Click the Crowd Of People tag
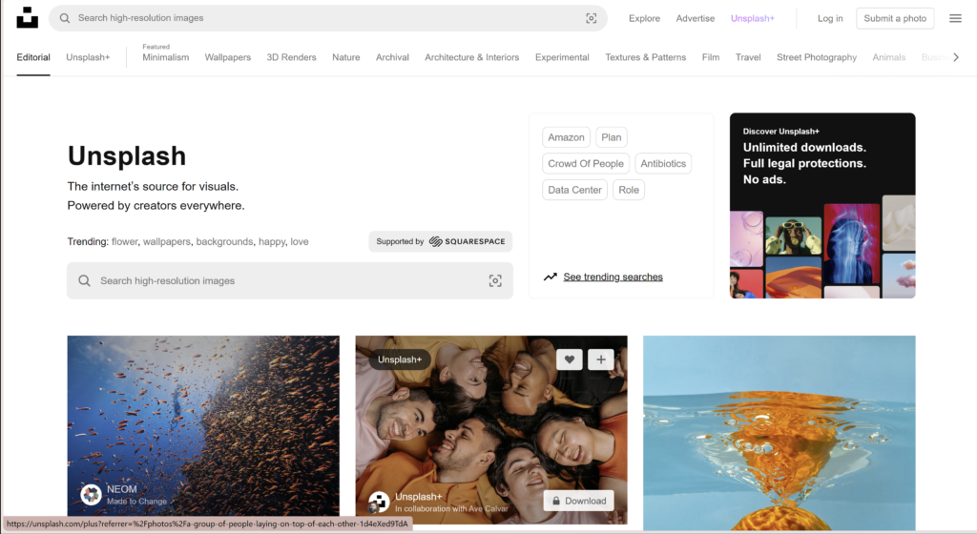 [586, 163]
